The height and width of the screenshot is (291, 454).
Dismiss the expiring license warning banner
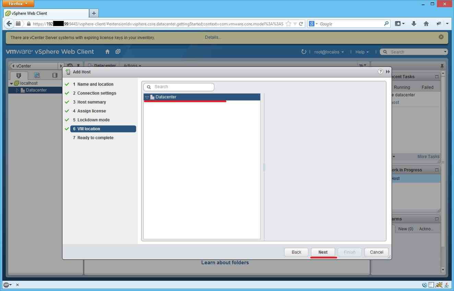click(441, 37)
